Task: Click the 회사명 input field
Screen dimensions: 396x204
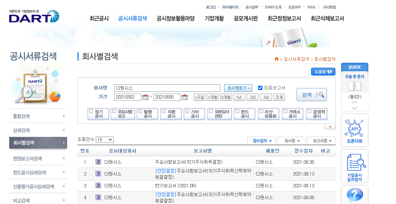Action: pyautogui.click(x=167, y=88)
